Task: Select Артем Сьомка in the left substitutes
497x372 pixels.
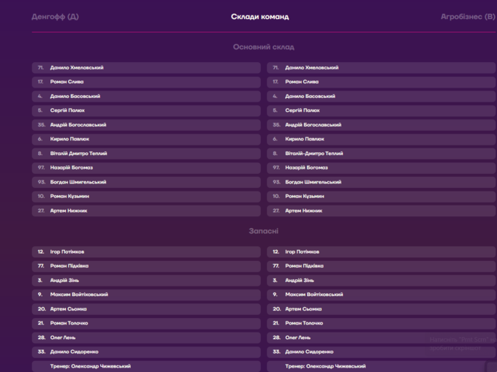Action: coord(145,309)
